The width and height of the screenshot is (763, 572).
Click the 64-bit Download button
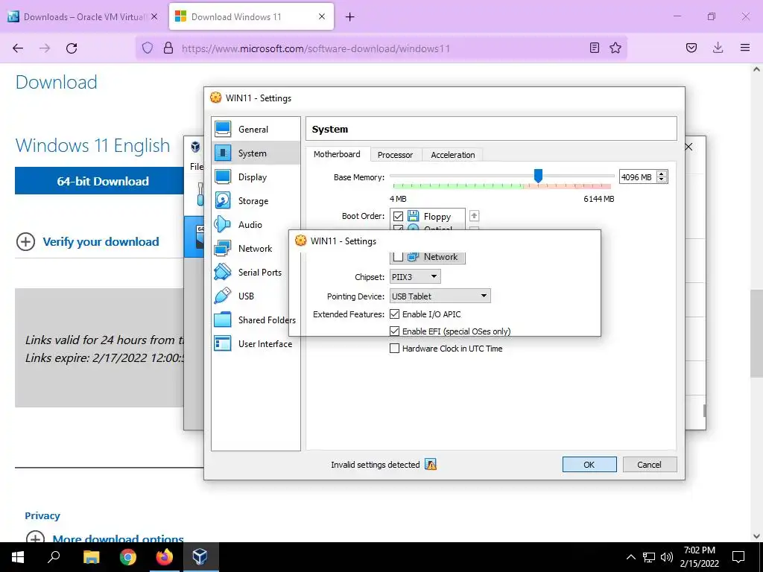(x=100, y=181)
